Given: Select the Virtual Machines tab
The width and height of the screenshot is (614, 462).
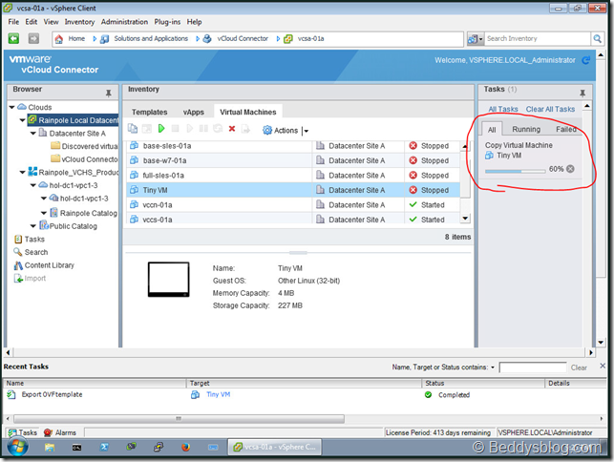Looking at the screenshot, I should click(x=248, y=112).
